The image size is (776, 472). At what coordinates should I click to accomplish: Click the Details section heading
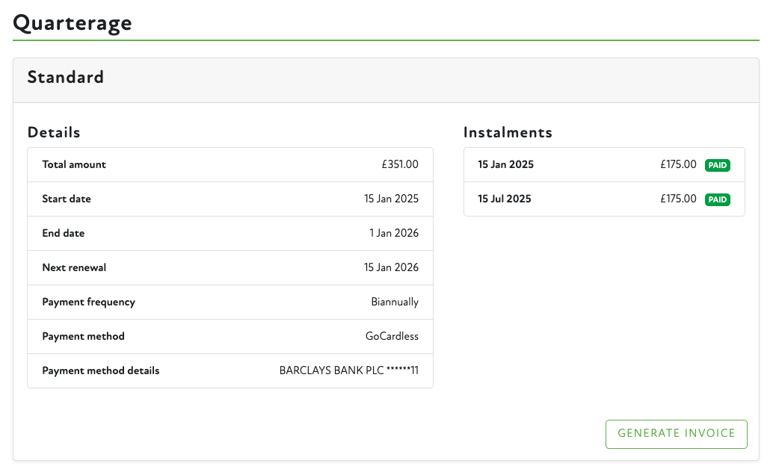pos(54,132)
